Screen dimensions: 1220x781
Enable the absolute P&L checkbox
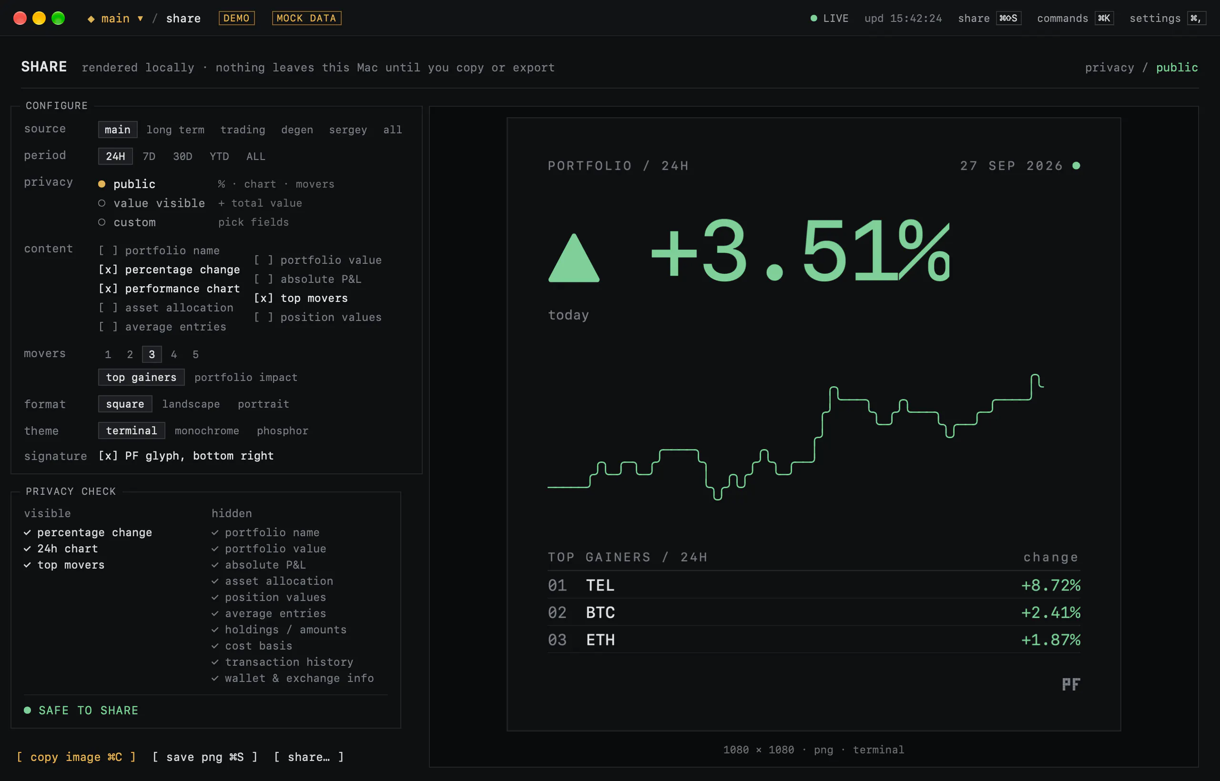(264, 279)
